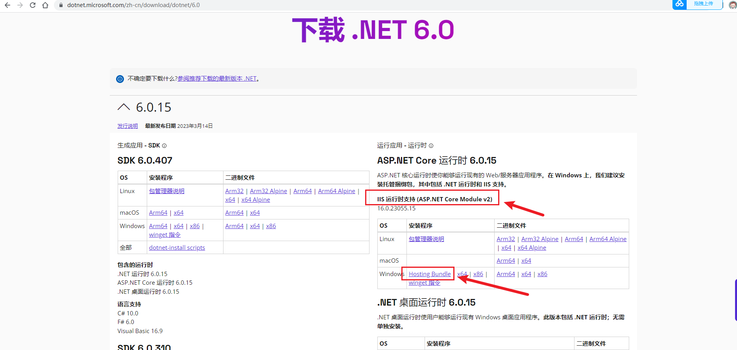Click the info icon next to 运行时 heading

tap(431, 146)
